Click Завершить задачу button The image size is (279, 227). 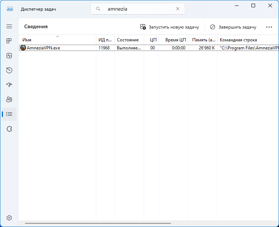point(233,27)
